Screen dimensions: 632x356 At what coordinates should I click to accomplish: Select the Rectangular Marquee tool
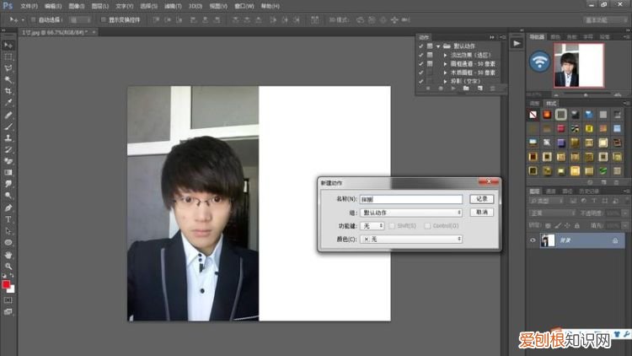coord(8,56)
